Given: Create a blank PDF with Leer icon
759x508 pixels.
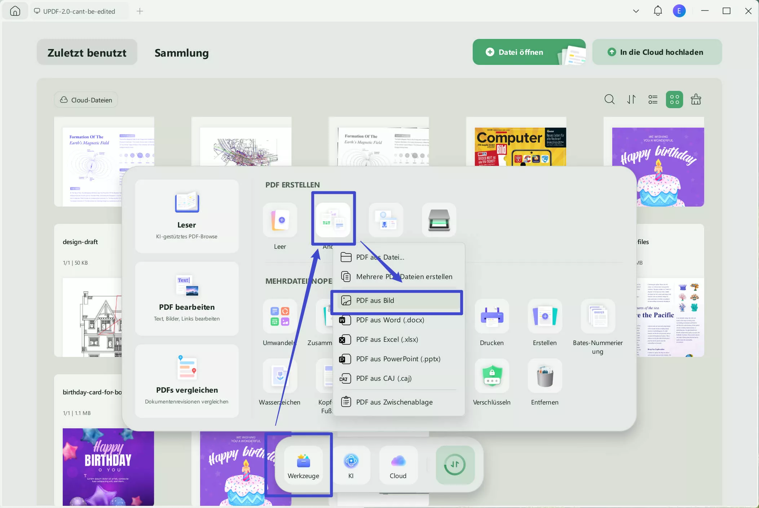Looking at the screenshot, I should click(x=280, y=220).
